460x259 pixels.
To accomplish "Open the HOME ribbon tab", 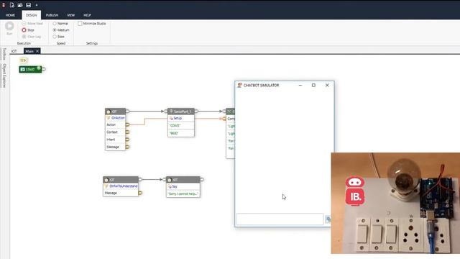I will (x=10, y=15).
